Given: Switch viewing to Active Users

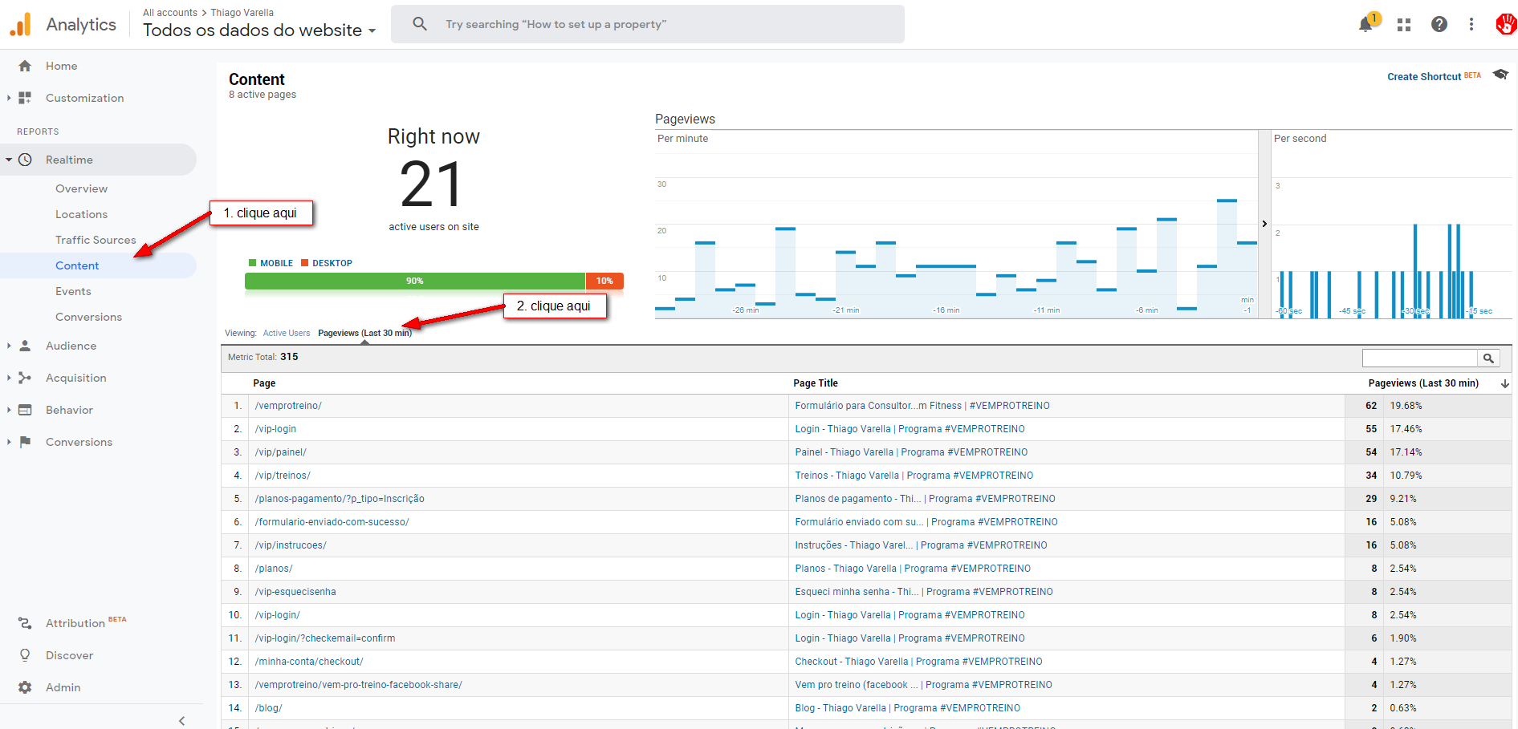Looking at the screenshot, I should click(286, 333).
